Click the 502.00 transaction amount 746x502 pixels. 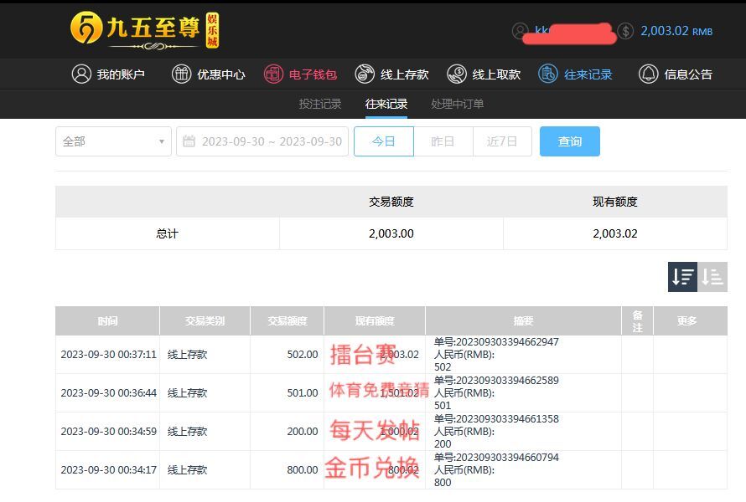pos(303,354)
